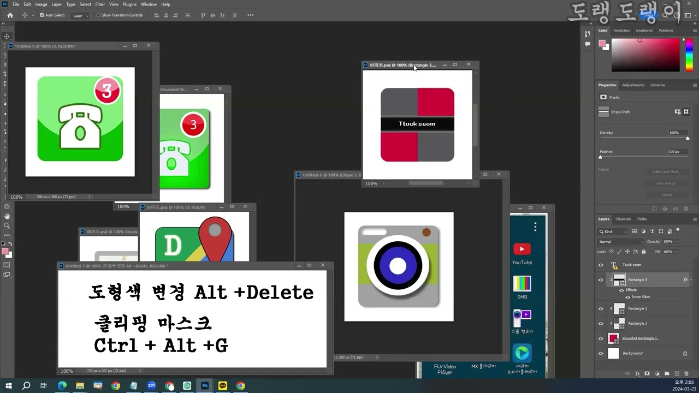The width and height of the screenshot is (699, 393).
Task: Click the create new layer icon
Action: coord(677,374)
